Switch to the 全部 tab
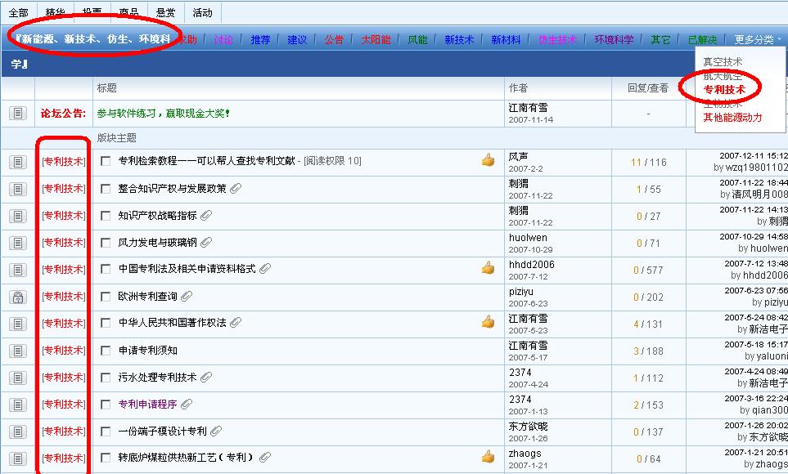The height and width of the screenshot is (474, 788). point(19,12)
